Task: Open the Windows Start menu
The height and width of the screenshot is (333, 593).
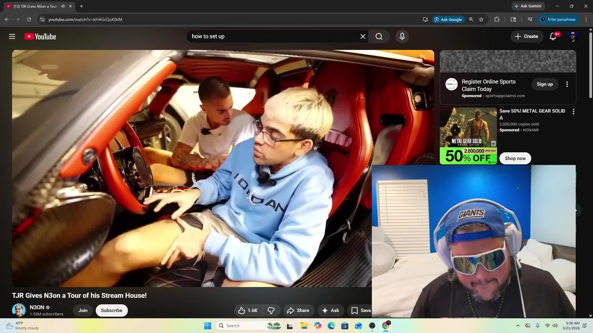Action: (208, 326)
